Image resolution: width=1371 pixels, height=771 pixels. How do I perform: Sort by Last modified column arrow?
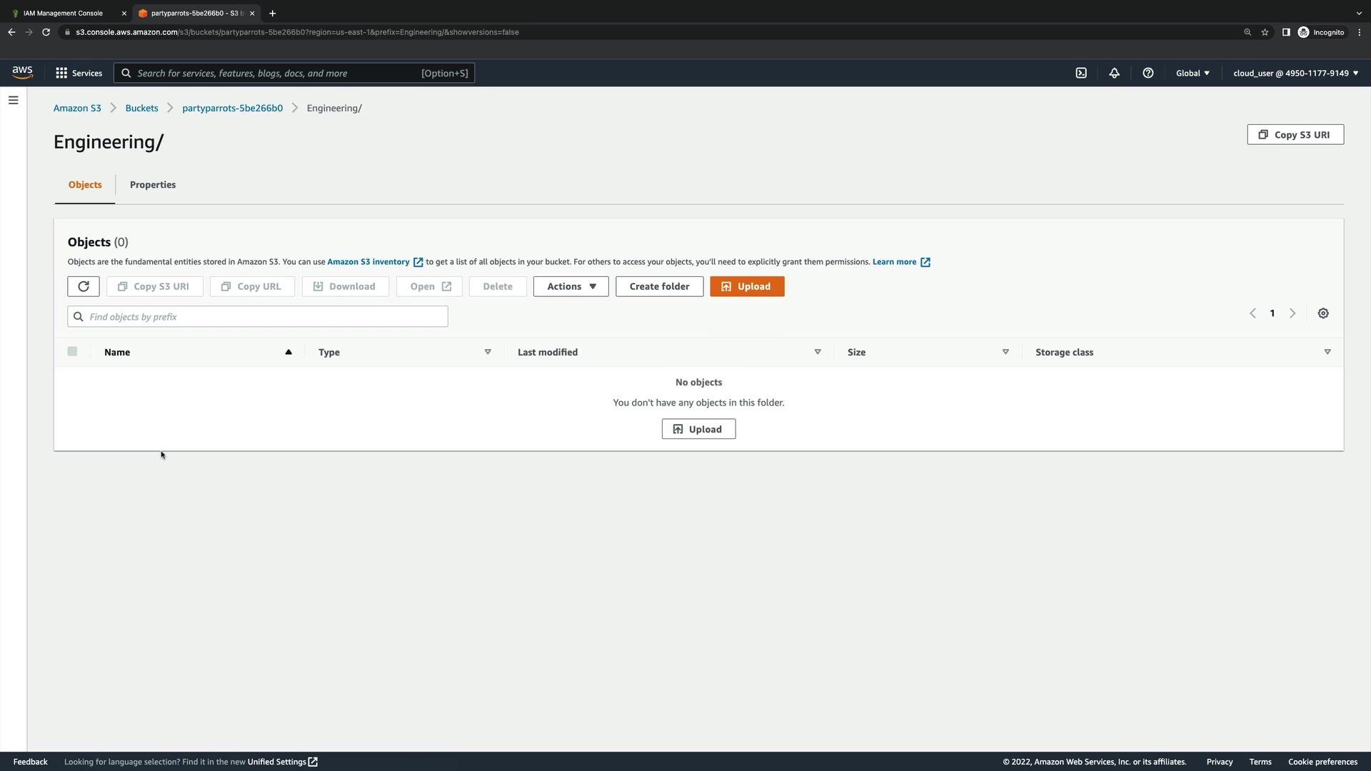click(x=817, y=352)
